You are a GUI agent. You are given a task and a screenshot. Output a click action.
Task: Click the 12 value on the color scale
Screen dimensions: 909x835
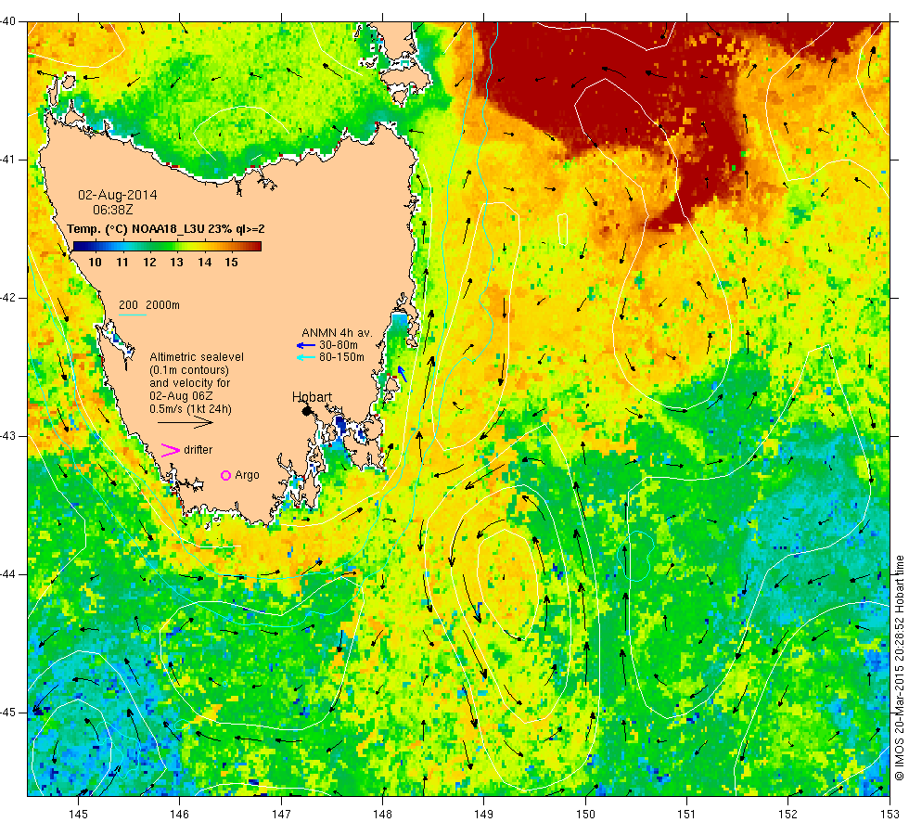click(x=149, y=262)
